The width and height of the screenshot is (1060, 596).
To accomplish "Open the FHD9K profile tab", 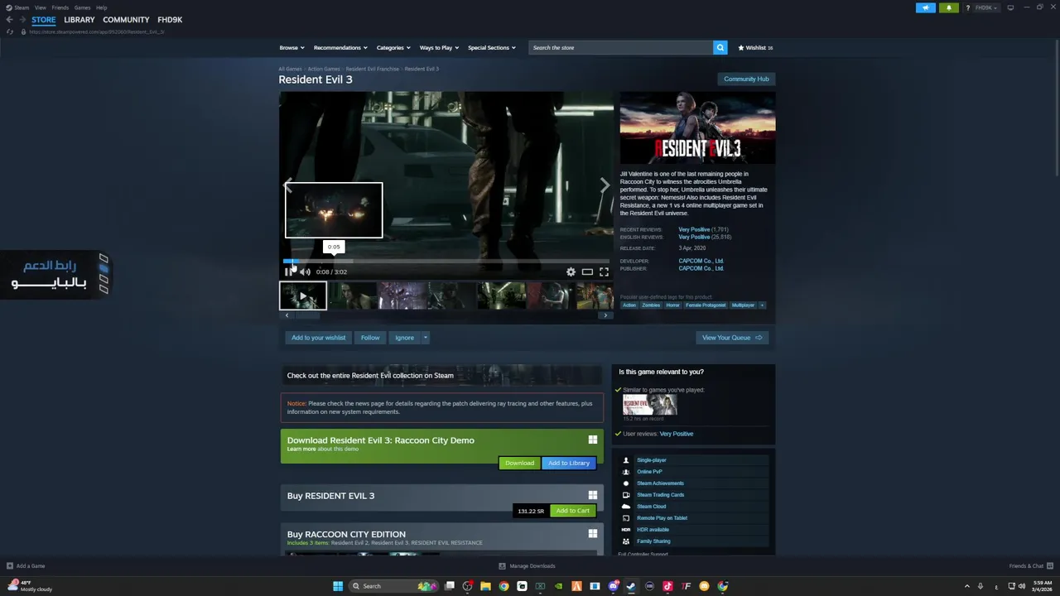I will tap(170, 19).
